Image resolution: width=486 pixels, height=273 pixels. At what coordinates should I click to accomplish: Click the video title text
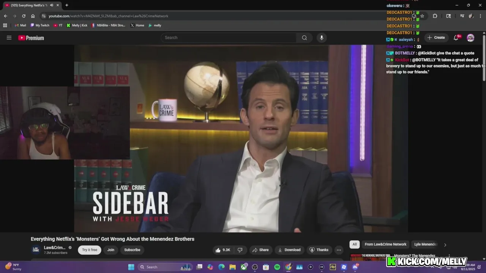[112, 239]
